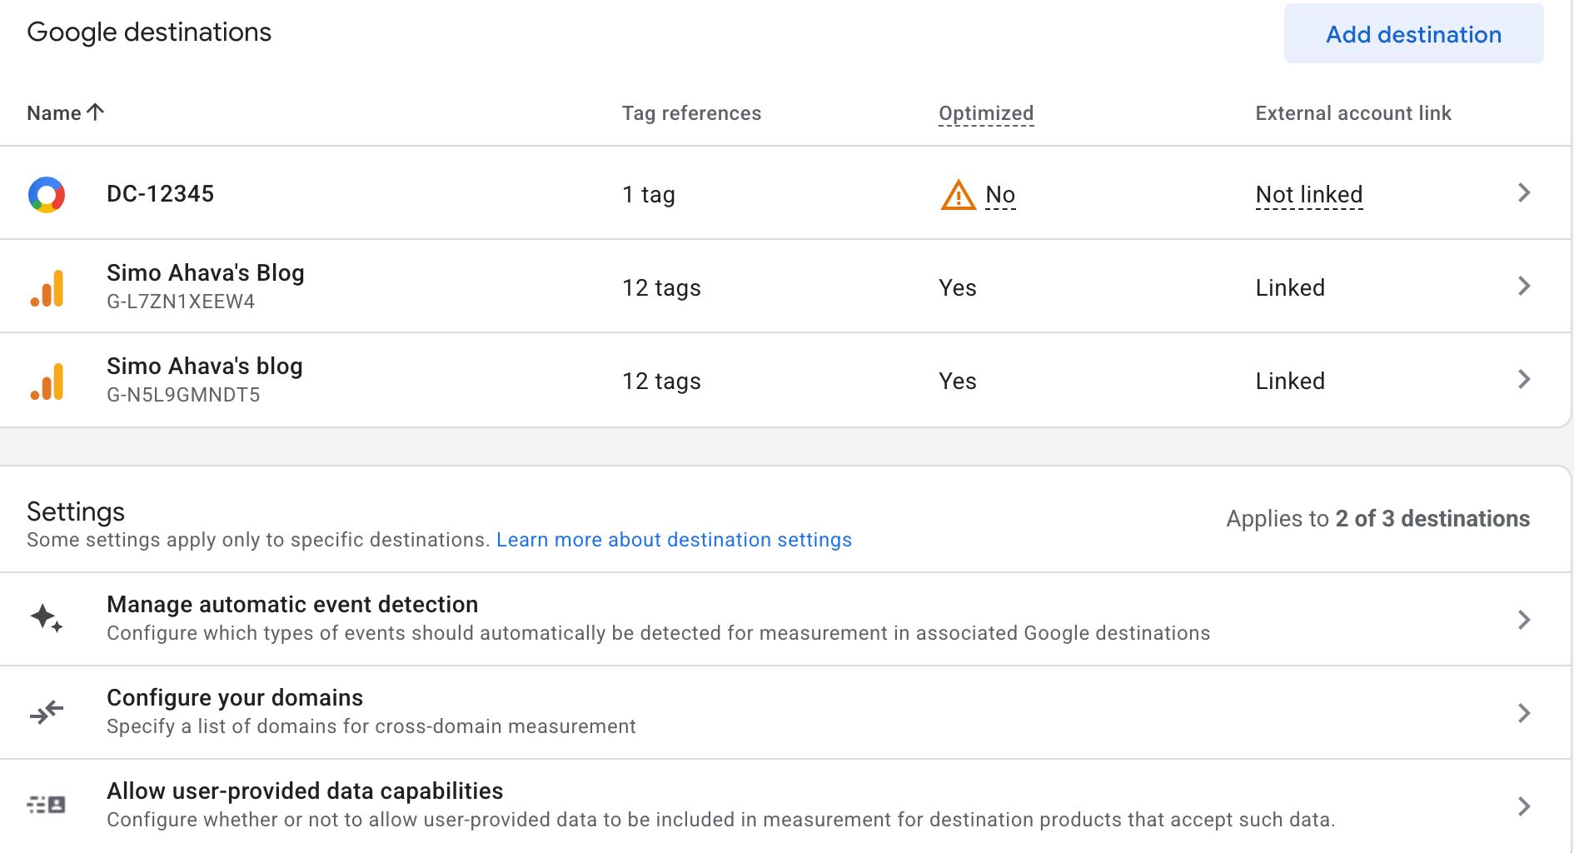Open G-N5L9GMNDT5 row via its chevron
1574x853 pixels.
tap(1524, 380)
